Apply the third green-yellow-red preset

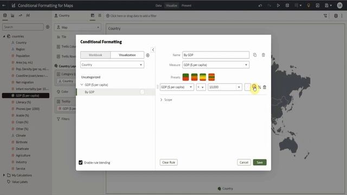[203, 77]
